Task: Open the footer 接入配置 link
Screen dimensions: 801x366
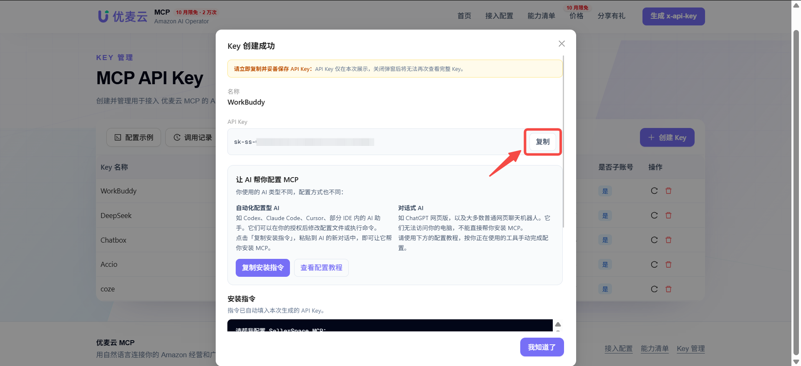Action: [619, 348]
